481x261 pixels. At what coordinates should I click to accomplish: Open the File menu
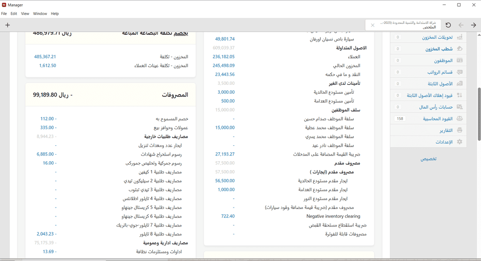pyautogui.click(x=4, y=14)
